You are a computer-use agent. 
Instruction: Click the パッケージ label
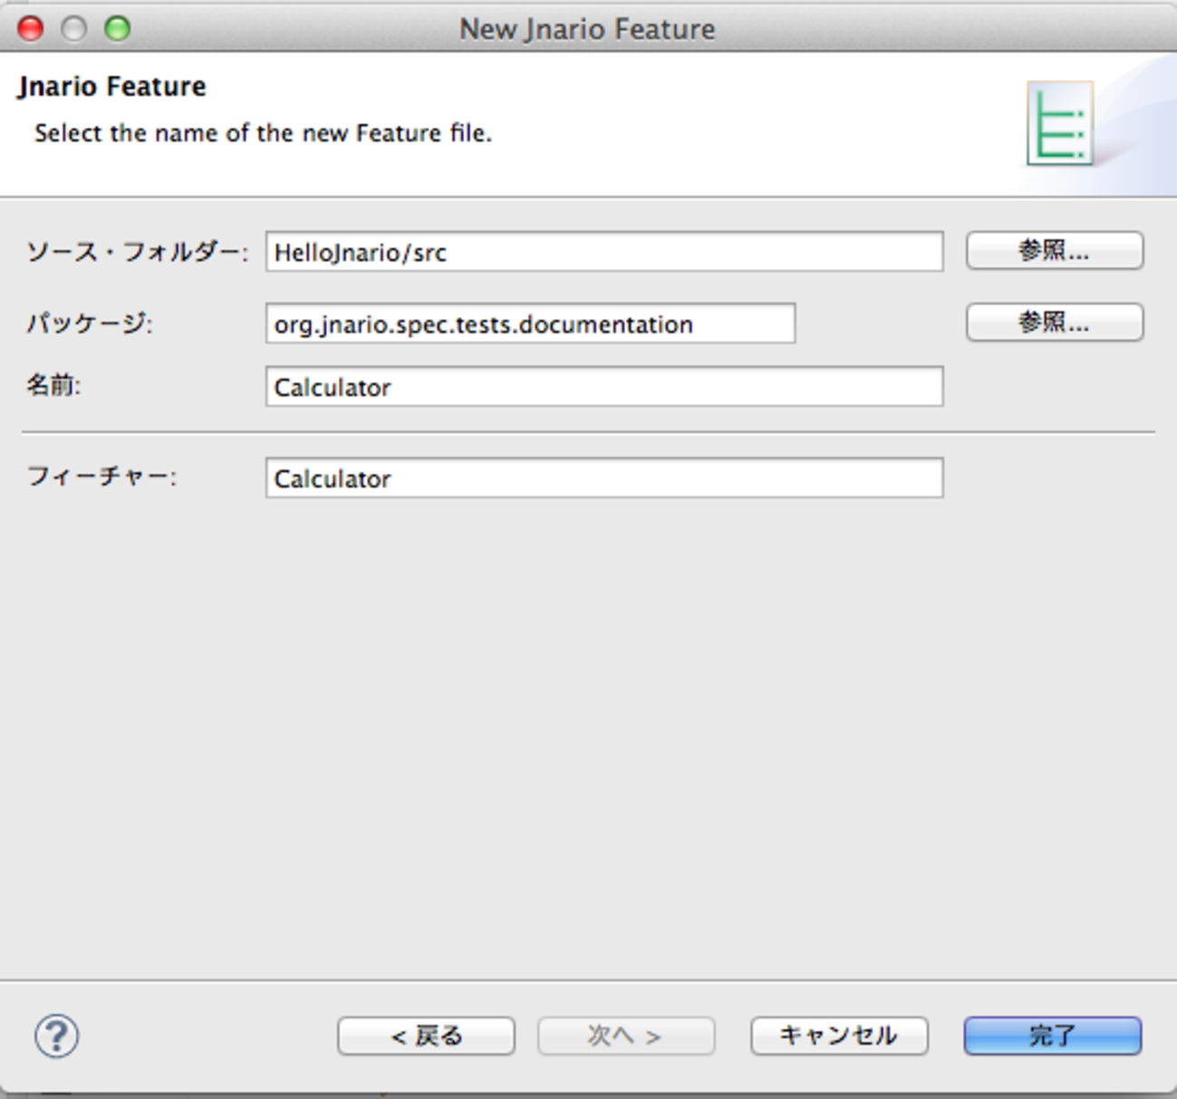tap(89, 323)
